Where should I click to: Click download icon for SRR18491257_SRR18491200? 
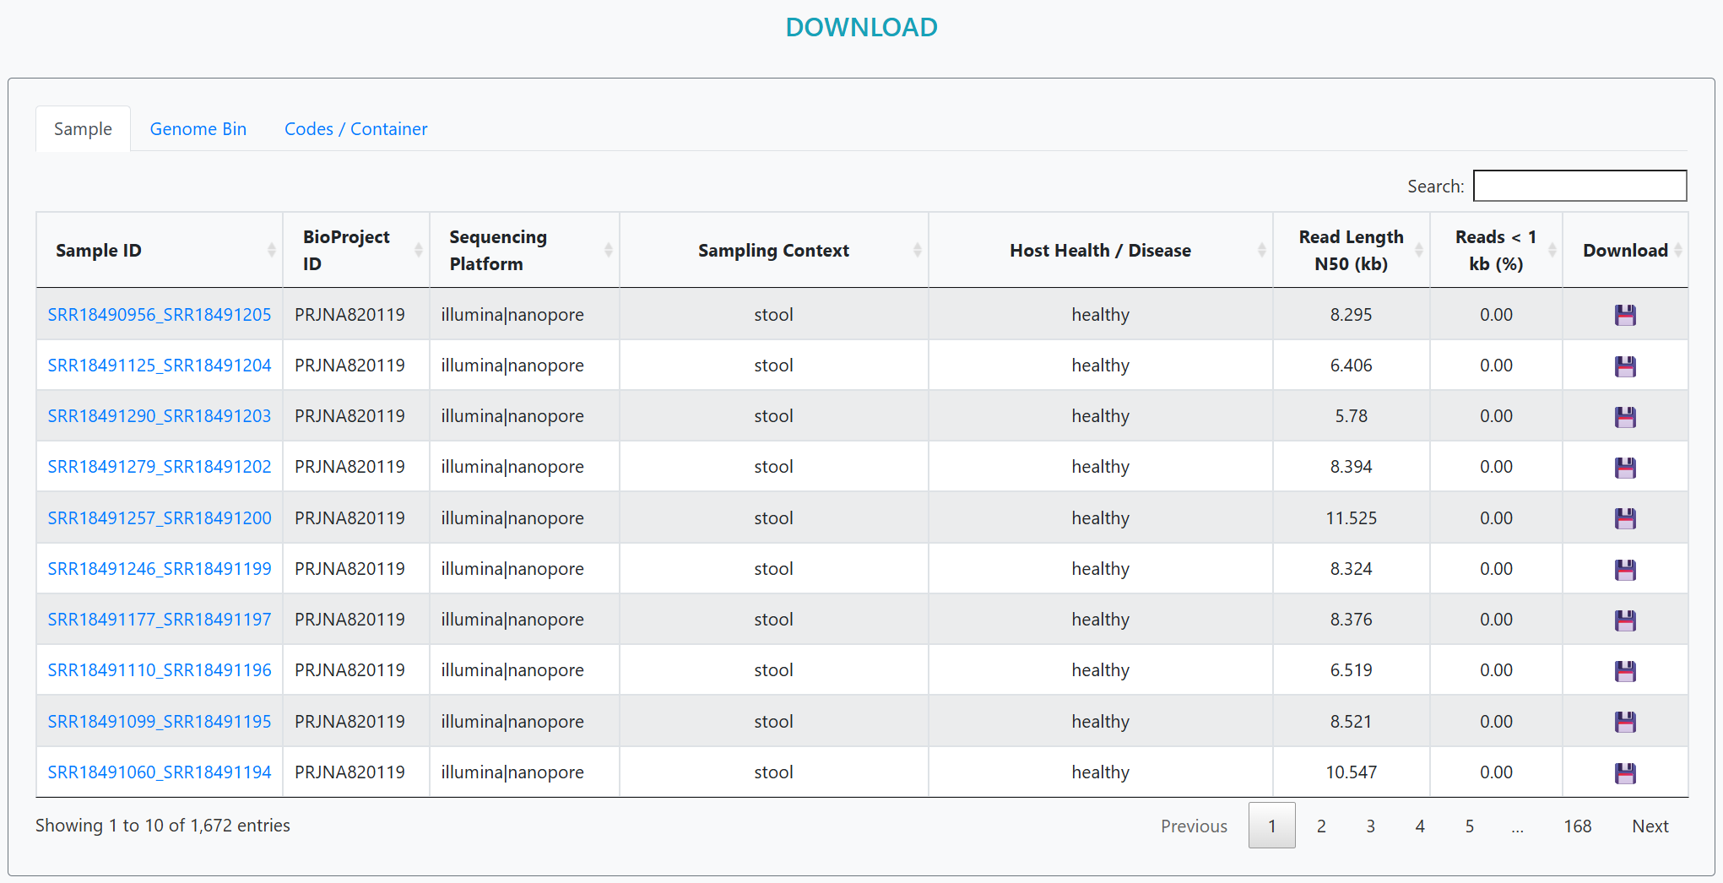(1624, 518)
